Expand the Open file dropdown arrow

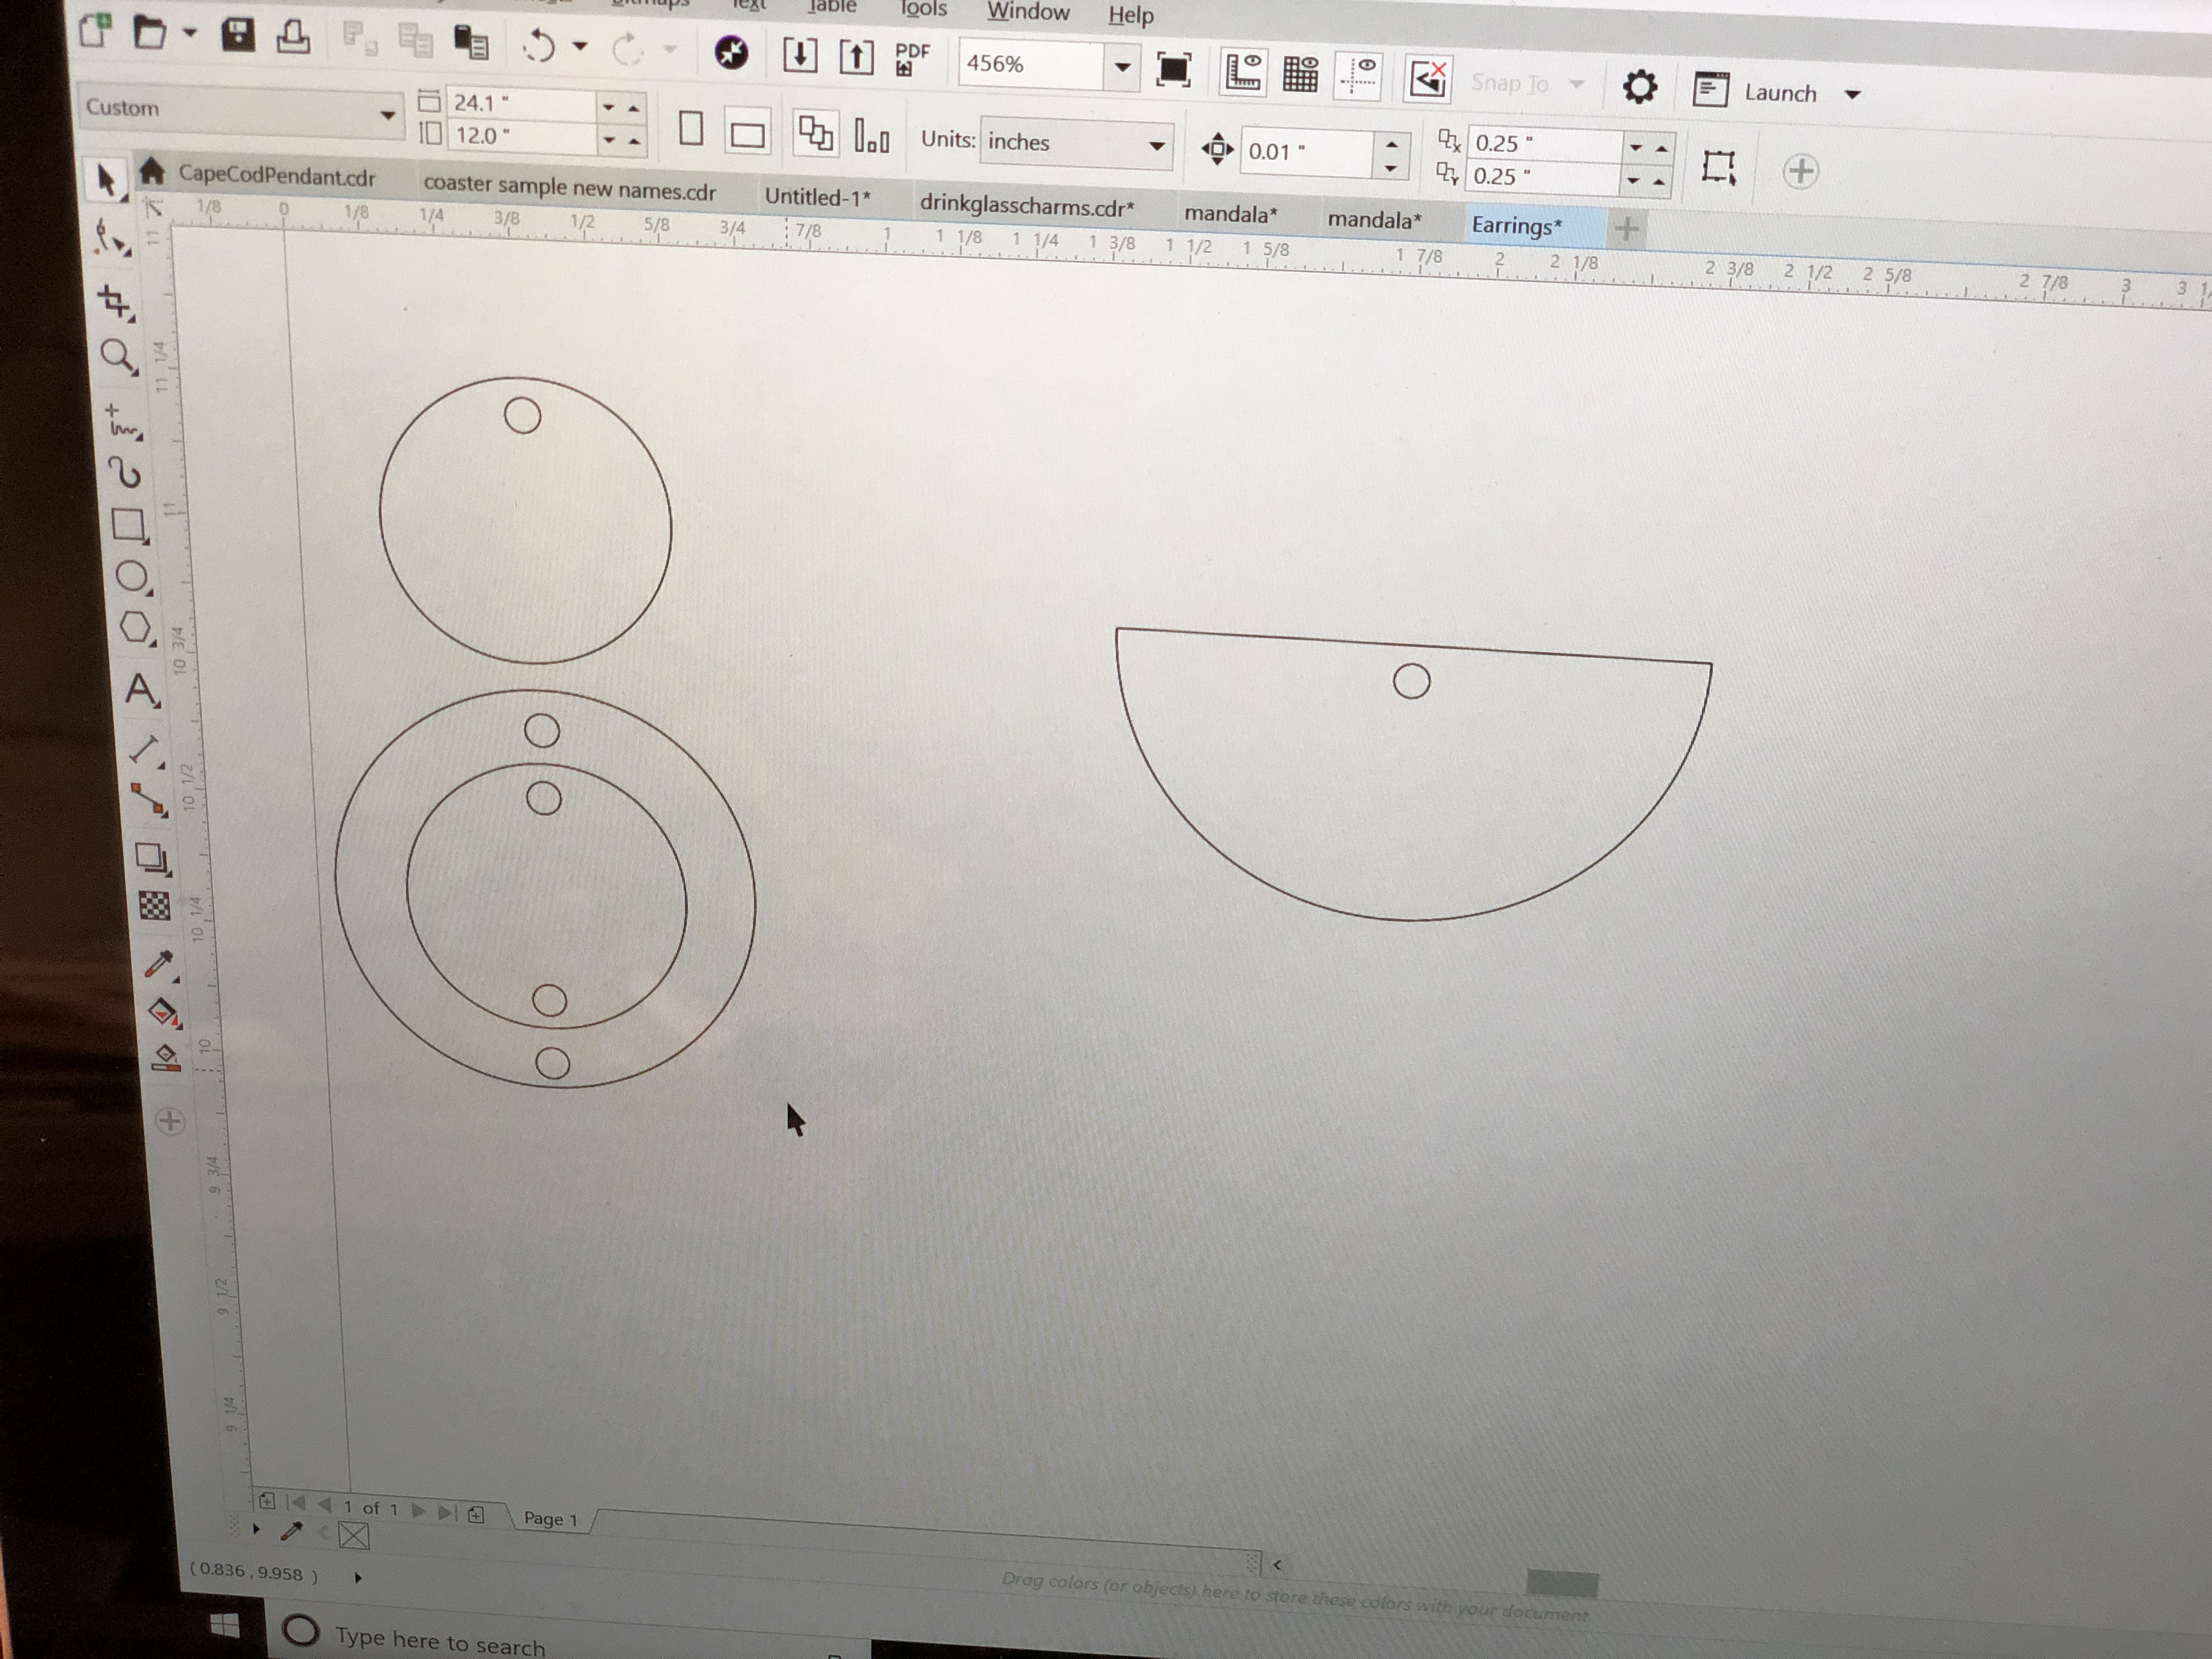pyautogui.click(x=190, y=33)
